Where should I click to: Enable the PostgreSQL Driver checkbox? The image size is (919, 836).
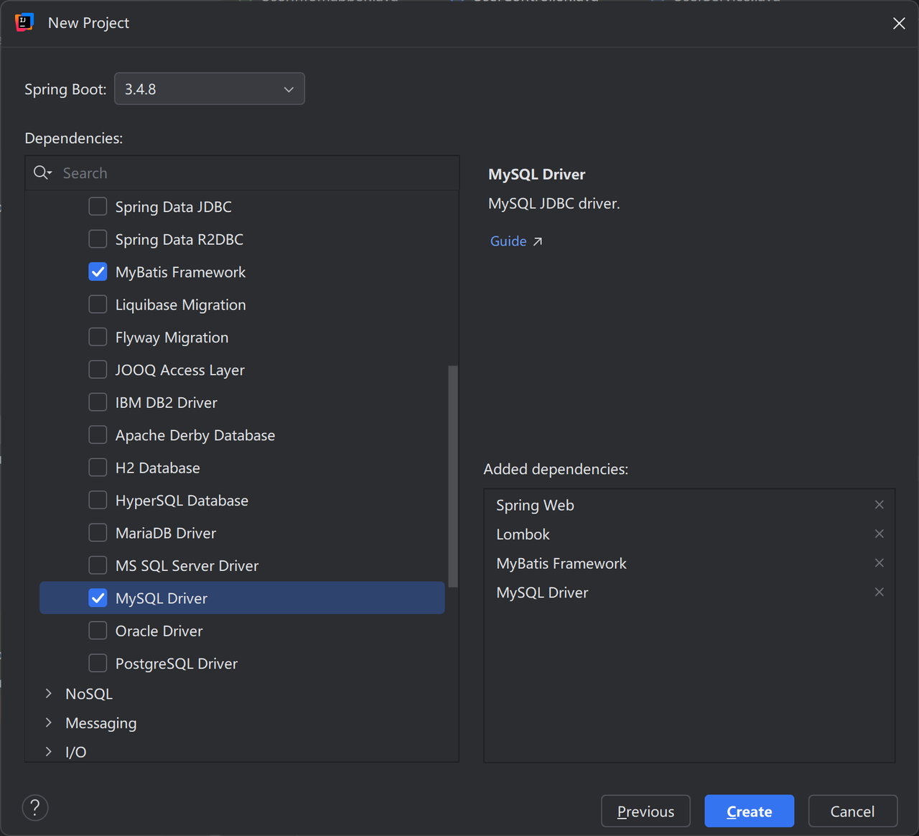point(98,664)
